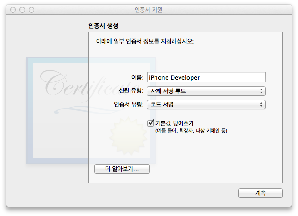The width and height of the screenshot is (298, 216).
Task: Click the 이름 field containing iPhone Developer
Action: 206,77
